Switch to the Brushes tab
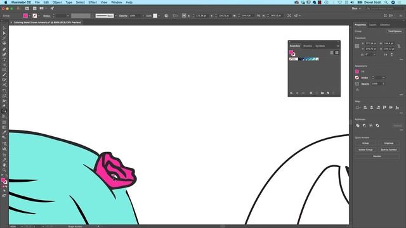The height and width of the screenshot is (228, 406). point(308,46)
